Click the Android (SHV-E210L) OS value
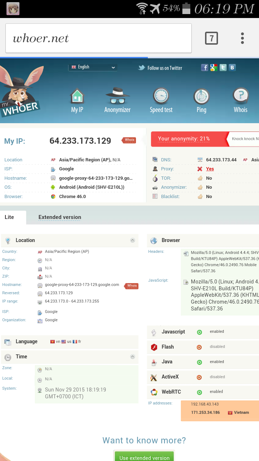The height and width of the screenshot is (461, 259). [x=92, y=187]
